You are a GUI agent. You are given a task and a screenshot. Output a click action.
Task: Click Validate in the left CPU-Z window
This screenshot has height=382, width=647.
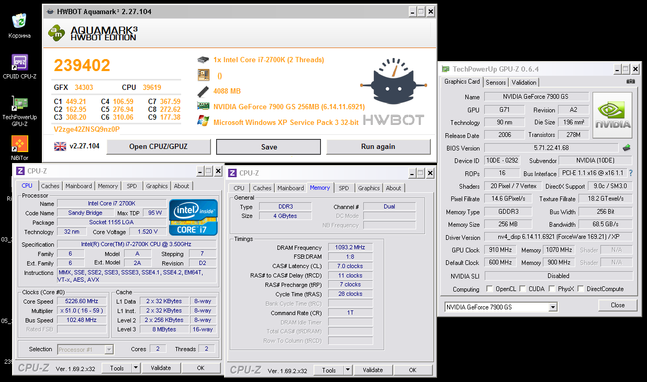161,368
